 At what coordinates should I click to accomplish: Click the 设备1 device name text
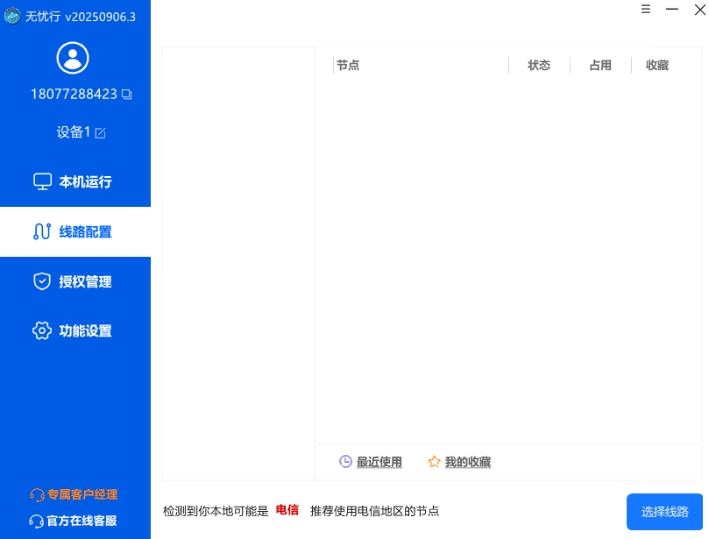coord(74,132)
